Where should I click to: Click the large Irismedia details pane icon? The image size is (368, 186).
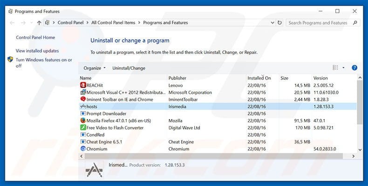click(x=94, y=170)
